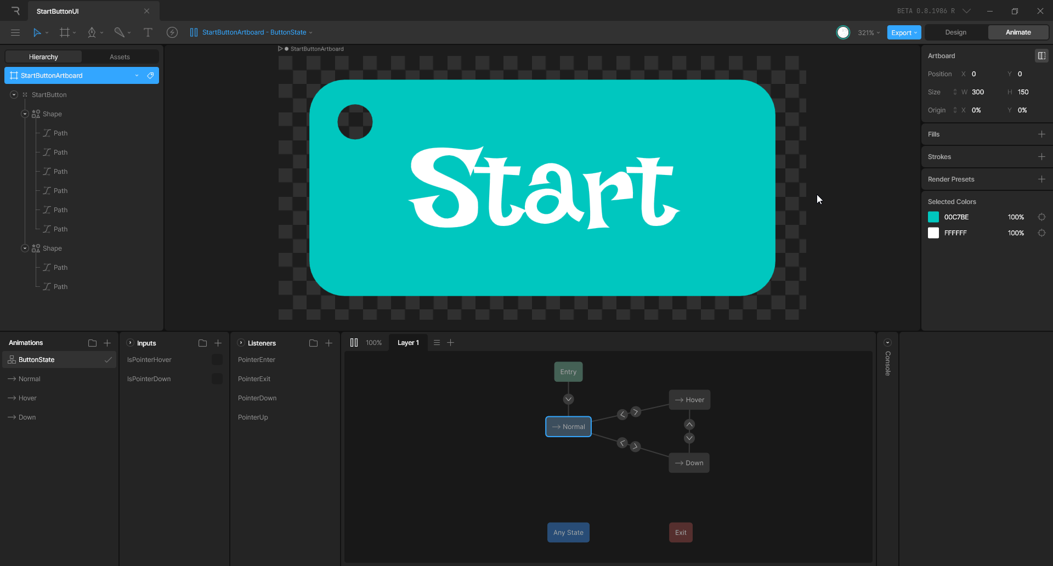This screenshot has height=566, width=1053.
Task: Click the add Fills plus icon
Action: pyautogui.click(x=1041, y=134)
